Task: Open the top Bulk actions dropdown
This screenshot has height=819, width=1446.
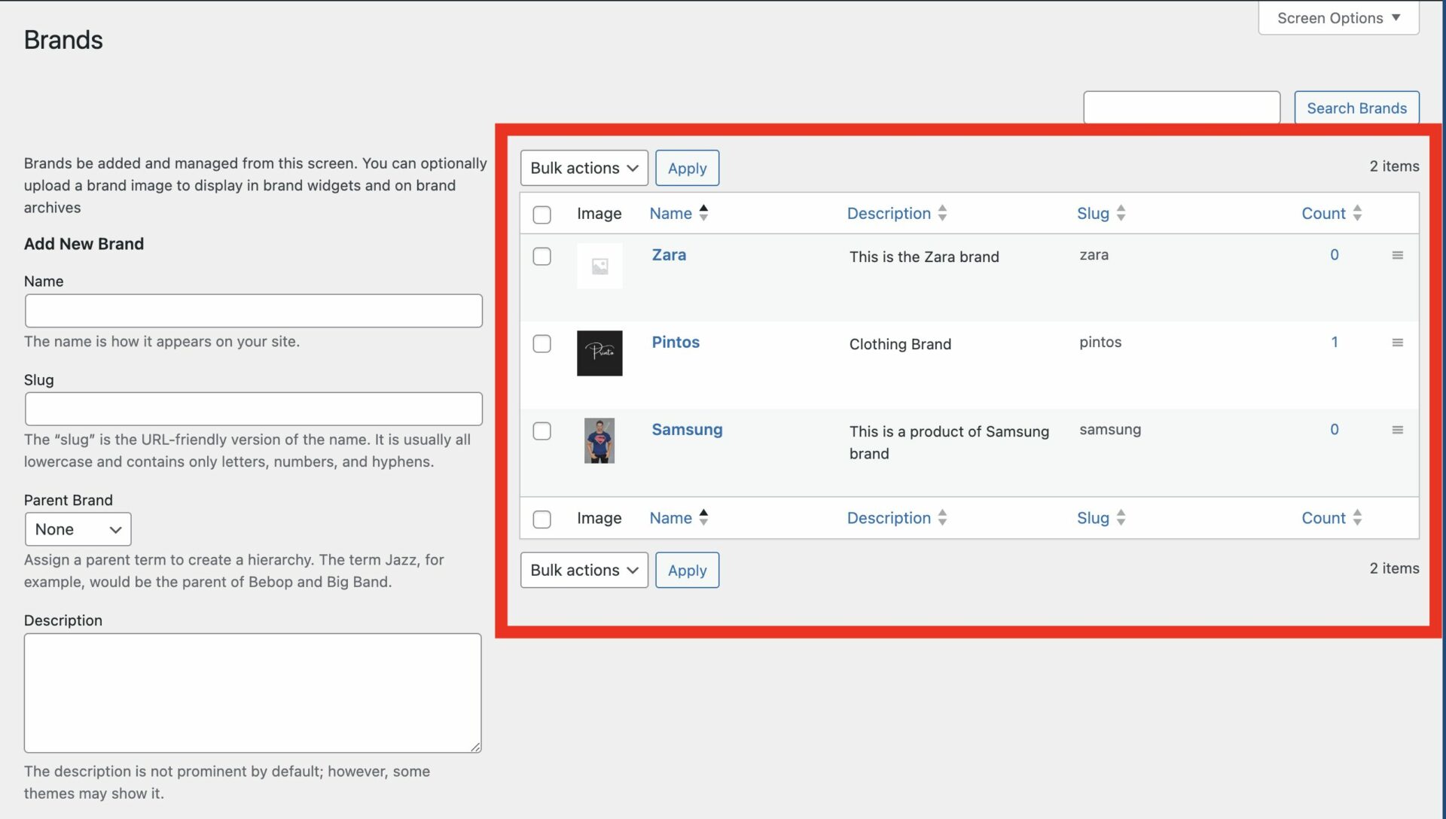Action: [x=584, y=168]
